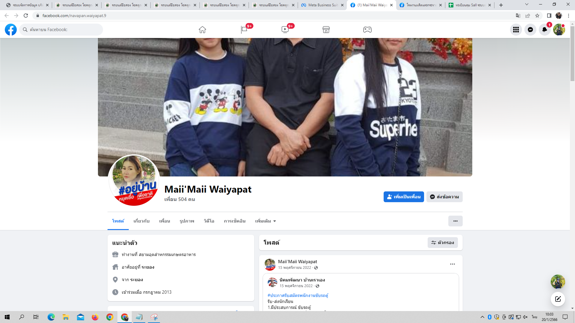Open Facebook Watch video icon
The image size is (575, 323).
(285, 30)
